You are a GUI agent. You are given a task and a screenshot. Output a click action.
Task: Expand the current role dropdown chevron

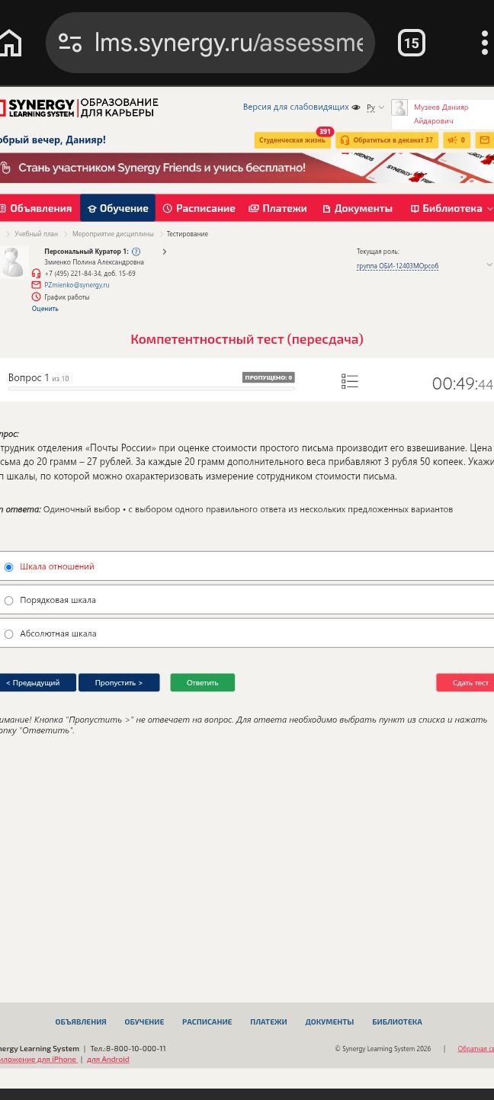pyautogui.click(x=489, y=265)
